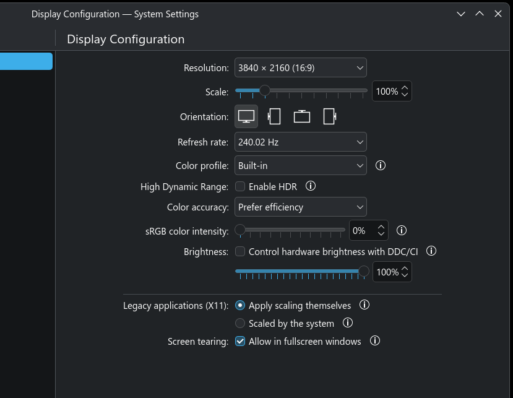Select upside-down orientation icon
Screen dimensions: 513x398
(301, 116)
